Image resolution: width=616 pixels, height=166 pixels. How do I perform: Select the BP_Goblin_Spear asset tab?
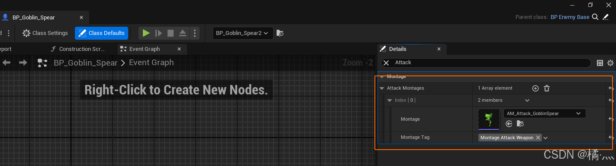pos(34,18)
